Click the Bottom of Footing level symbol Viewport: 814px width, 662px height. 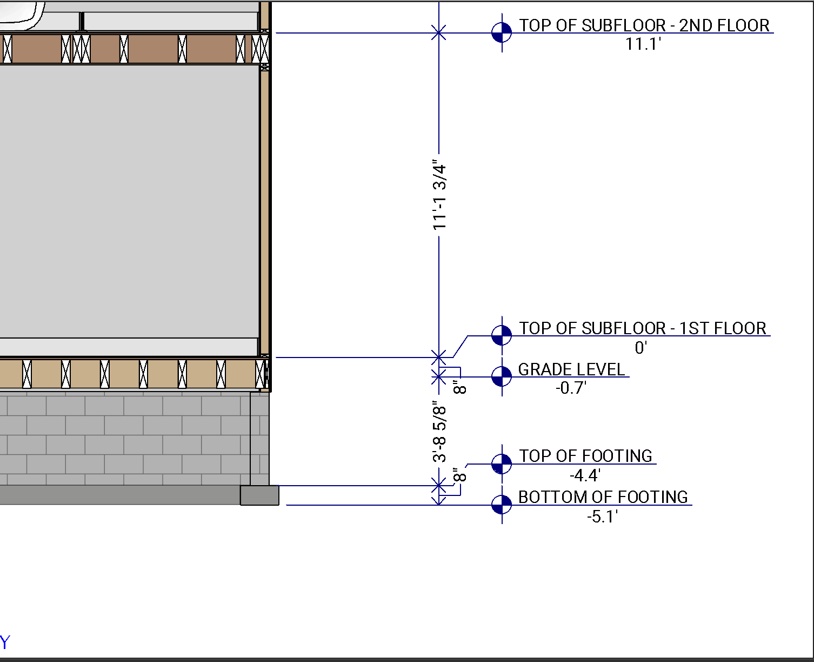click(x=502, y=505)
